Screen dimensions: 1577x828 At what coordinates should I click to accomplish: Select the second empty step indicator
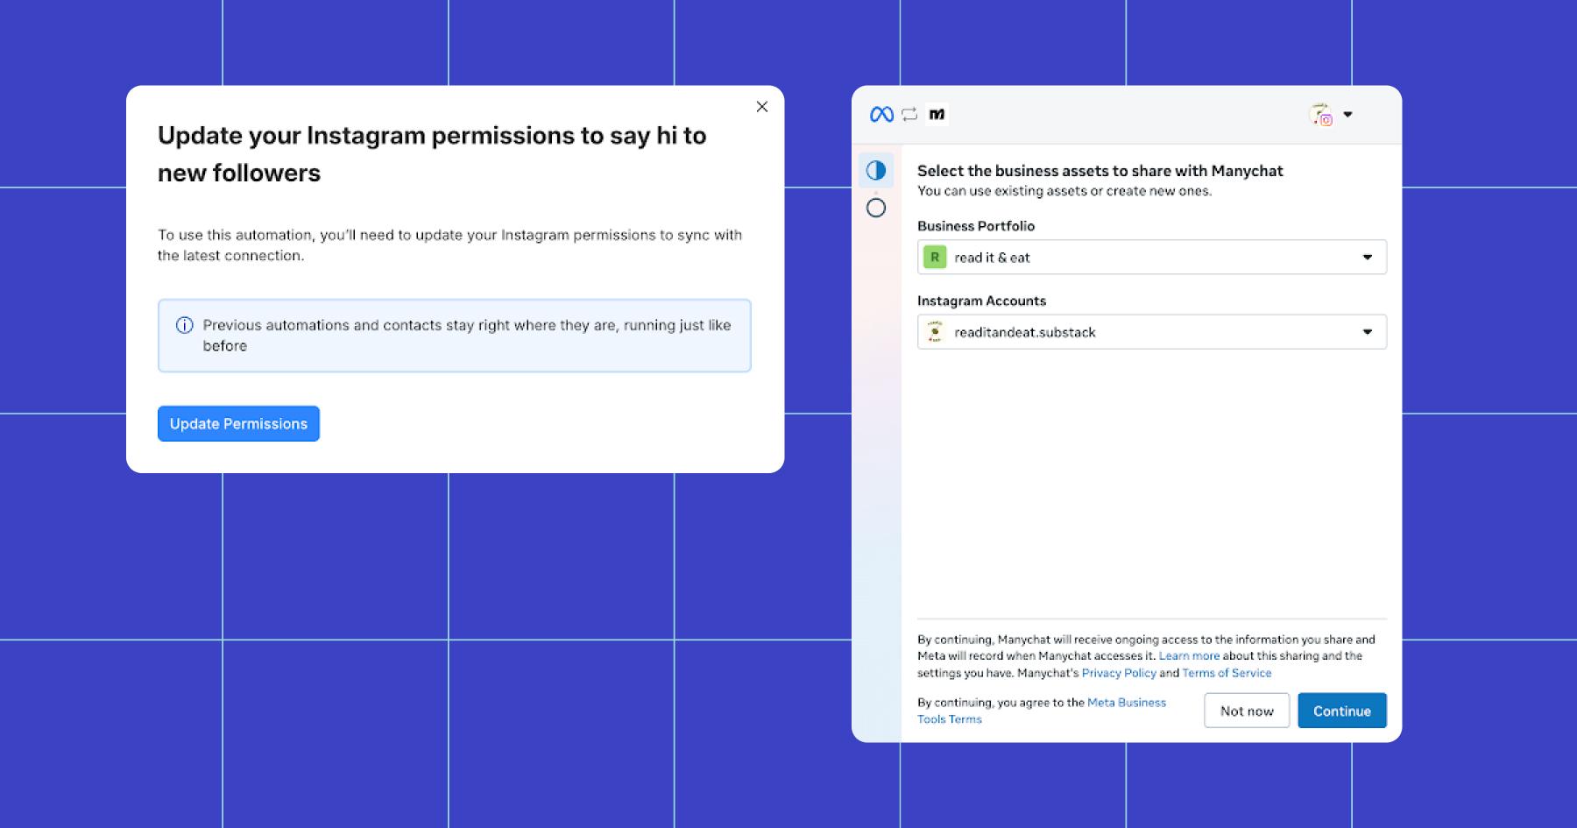[x=876, y=208]
